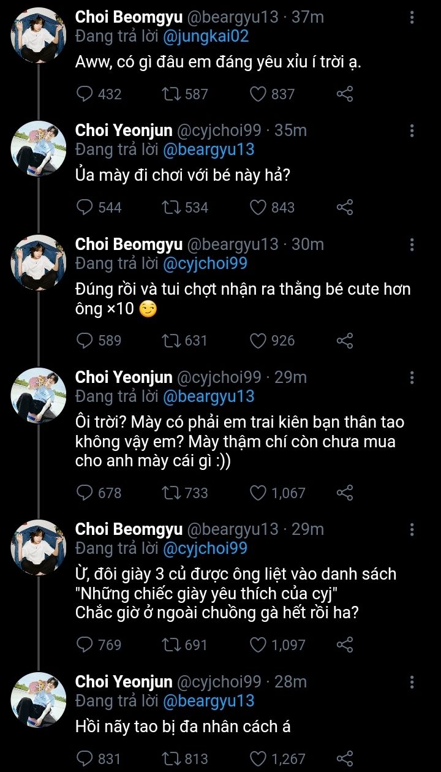Like Yeonjun's tweet with 843 likes
The height and width of the screenshot is (772, 441).
[x=258, y=207]
